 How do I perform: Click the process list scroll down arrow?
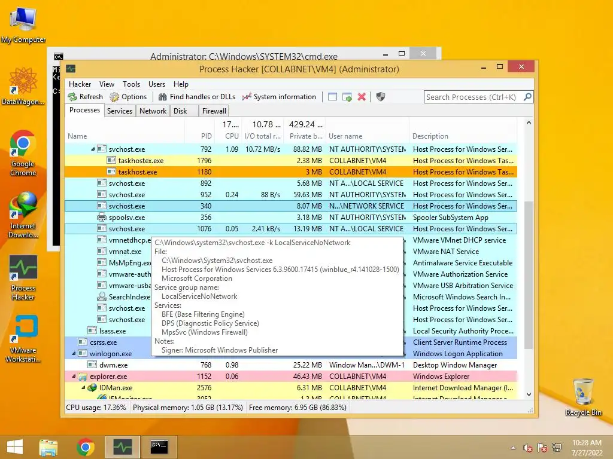click(x=529, y=394)
